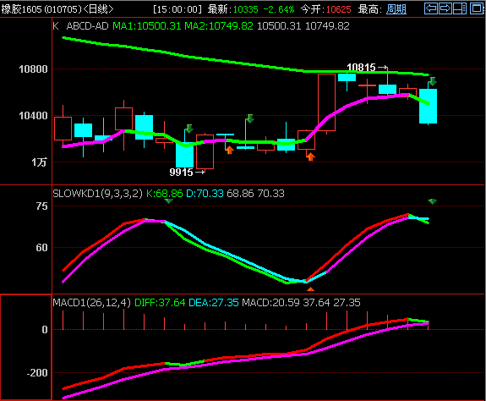Click the orange marker at SLOWKD panel bottom
This screenshot has height=401, width=486.
310,289
